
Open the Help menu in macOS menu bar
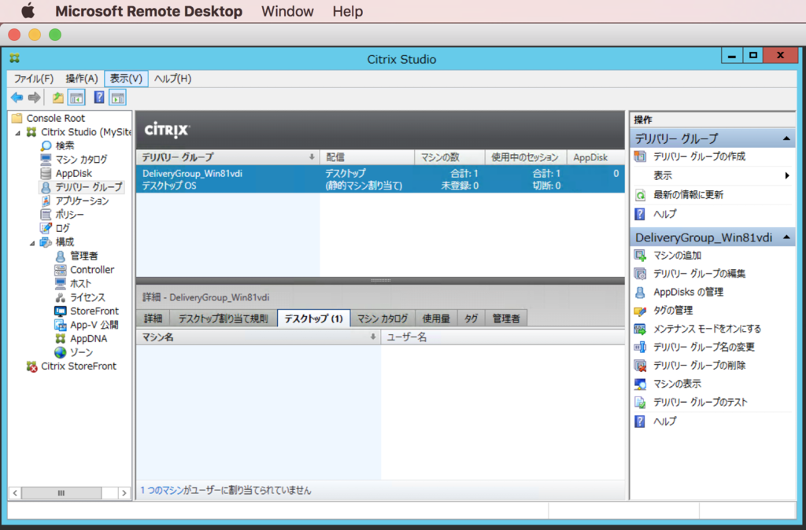click(347, 11)
